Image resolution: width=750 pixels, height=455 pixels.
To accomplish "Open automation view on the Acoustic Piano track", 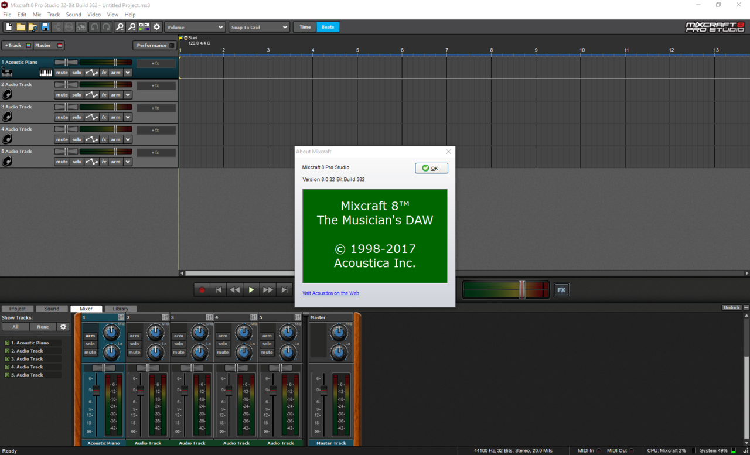I will click(x=91, y=72).
